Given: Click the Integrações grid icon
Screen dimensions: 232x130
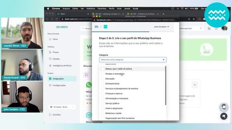Looking at the screenshot, I should (x=50, y=79).
